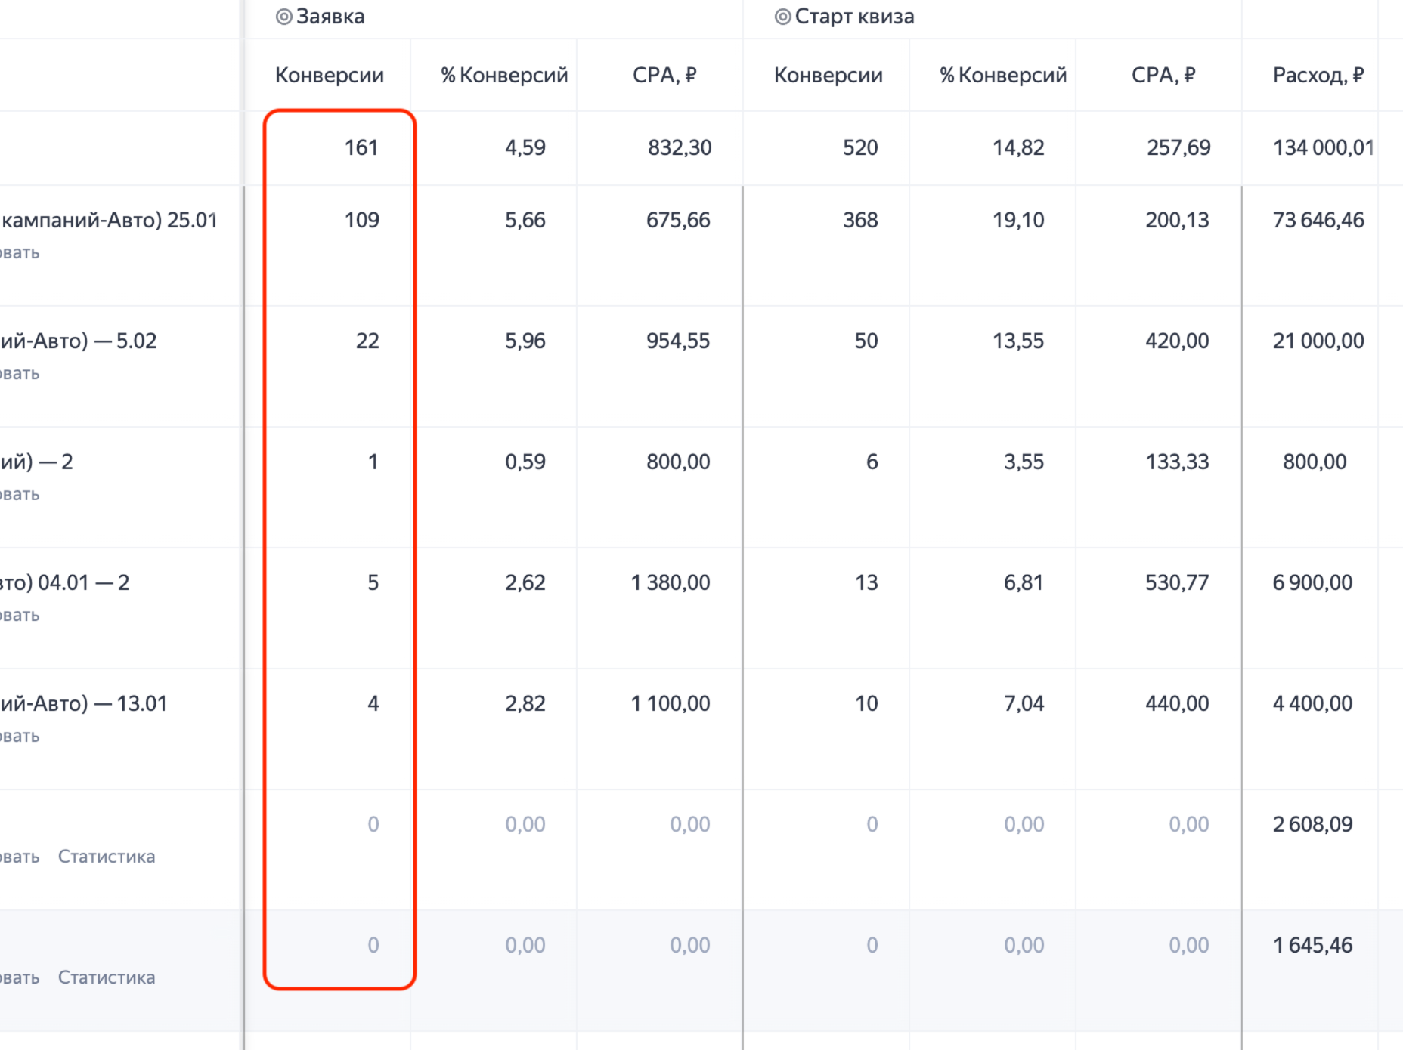Open Статистика for the 1 645,46 spend row
This screenshot has width=1403, height=1050.
[x=107, y=977]
